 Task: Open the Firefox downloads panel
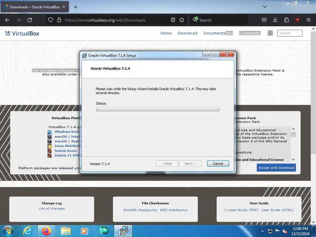click(275, 20)
